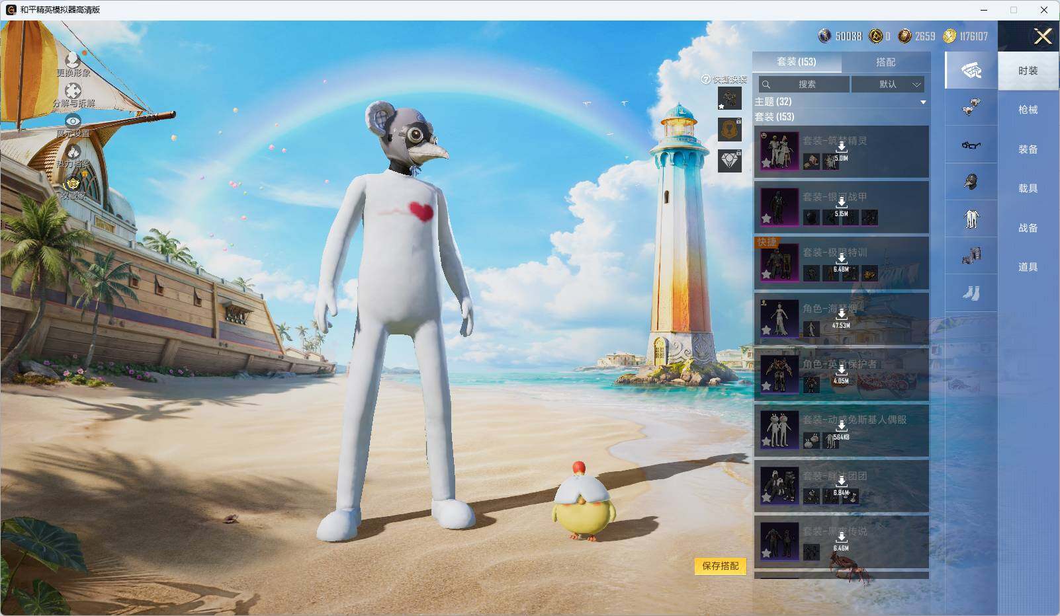Toggle favorite star on 银河战甲 outfit

pyautogui.click(x=766, y=219)
